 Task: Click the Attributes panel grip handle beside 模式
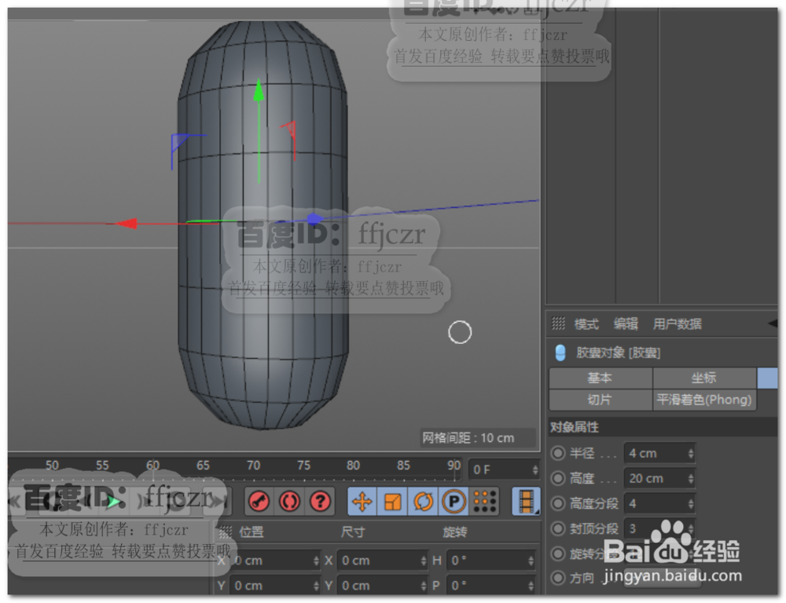click(x=558, y=323)
